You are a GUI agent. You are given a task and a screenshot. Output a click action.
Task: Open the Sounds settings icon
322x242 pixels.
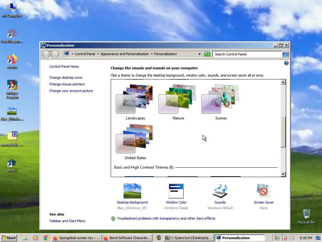pyautogui.click(x=220, y=191)
